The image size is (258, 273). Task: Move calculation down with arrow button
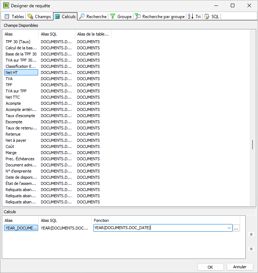(x=251, y=249)
